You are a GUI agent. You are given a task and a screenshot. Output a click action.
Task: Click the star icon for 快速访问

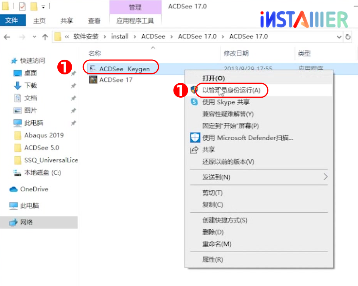(x=14, y=61)
